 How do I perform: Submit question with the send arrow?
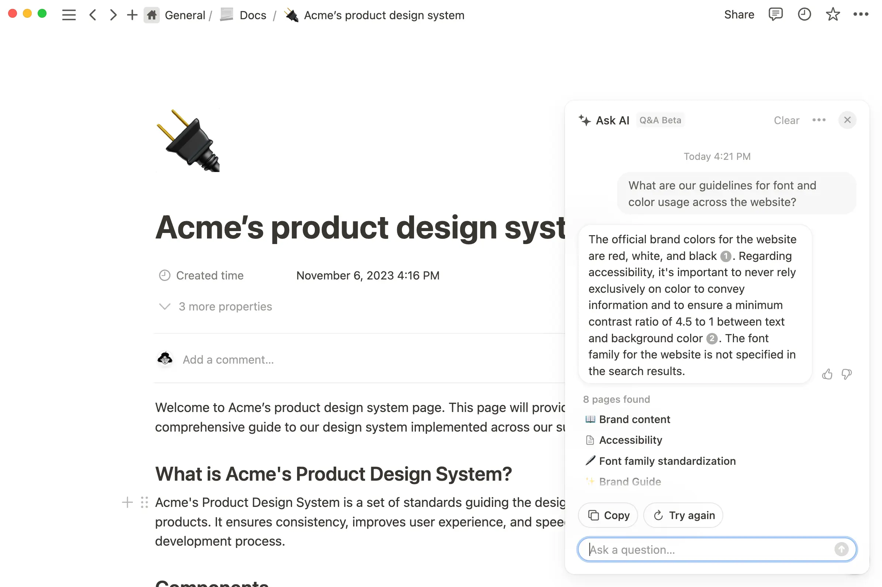(x=842, y=549)
